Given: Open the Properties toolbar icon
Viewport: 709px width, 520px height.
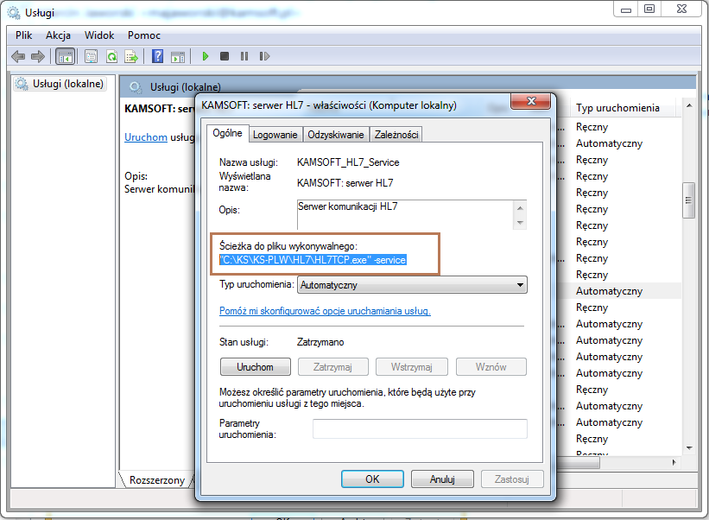Looking at the screenshot, I should pos(92,56).
